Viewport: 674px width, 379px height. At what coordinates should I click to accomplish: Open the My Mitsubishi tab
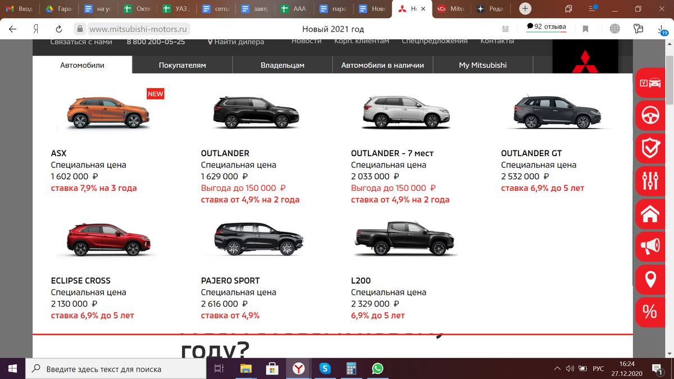(x=482, y=65)
